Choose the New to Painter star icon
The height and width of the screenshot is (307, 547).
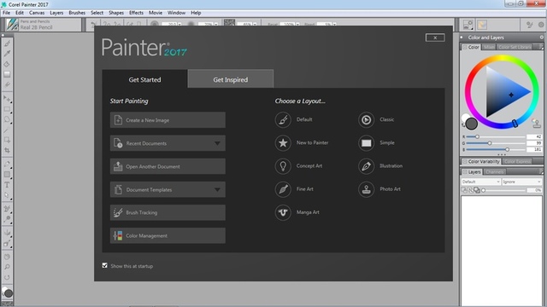coord(283,142)
